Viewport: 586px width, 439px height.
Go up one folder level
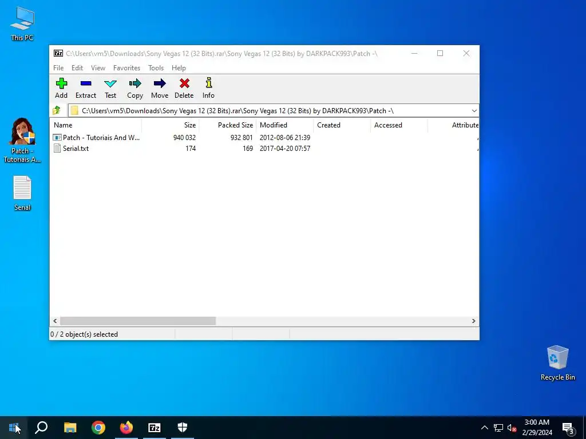(x=57, y=110)
